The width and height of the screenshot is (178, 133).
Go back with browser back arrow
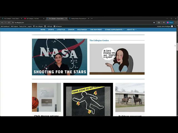pyautogui.click(x=2, y=22)
